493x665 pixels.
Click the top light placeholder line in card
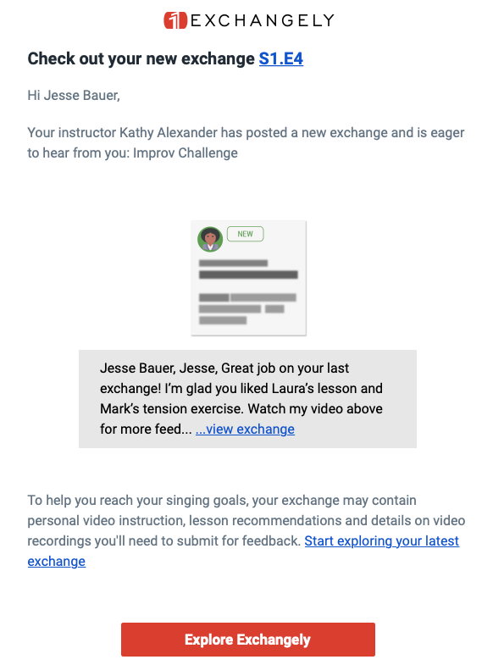point(233,263)
